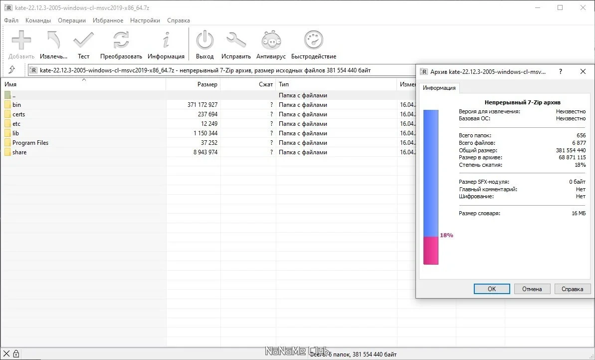Image resolution: width=595 pixels, height=360 pixels.
Task: Click the Извлечь (Extract) toolbar icon
Action: tap(53, 40)
